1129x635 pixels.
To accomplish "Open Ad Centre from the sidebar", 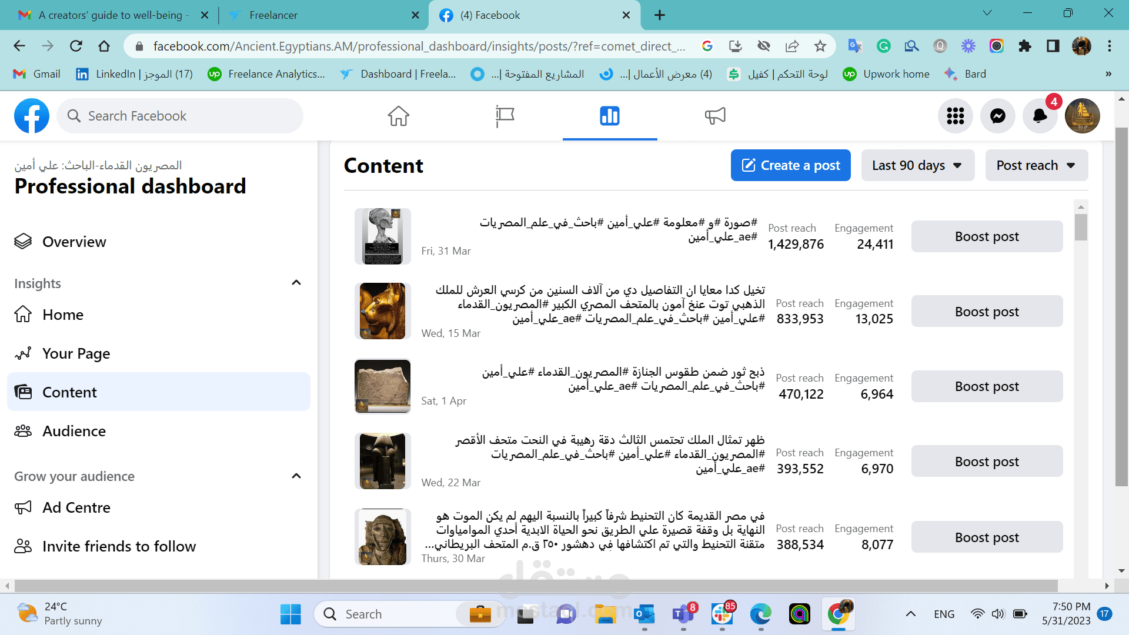I will coord(76,507).
